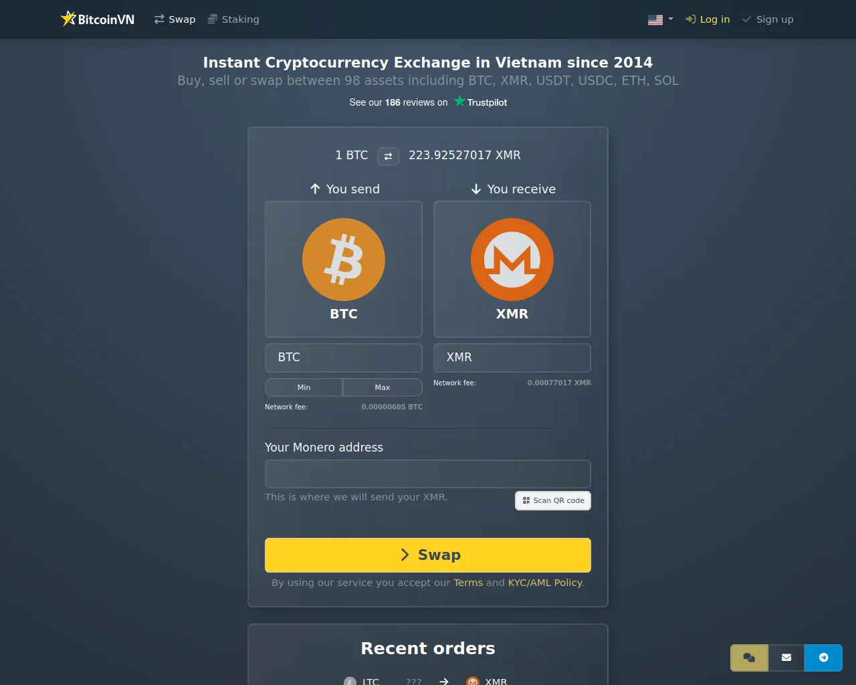Click the yellow Swap button

(x=428, y=555)
